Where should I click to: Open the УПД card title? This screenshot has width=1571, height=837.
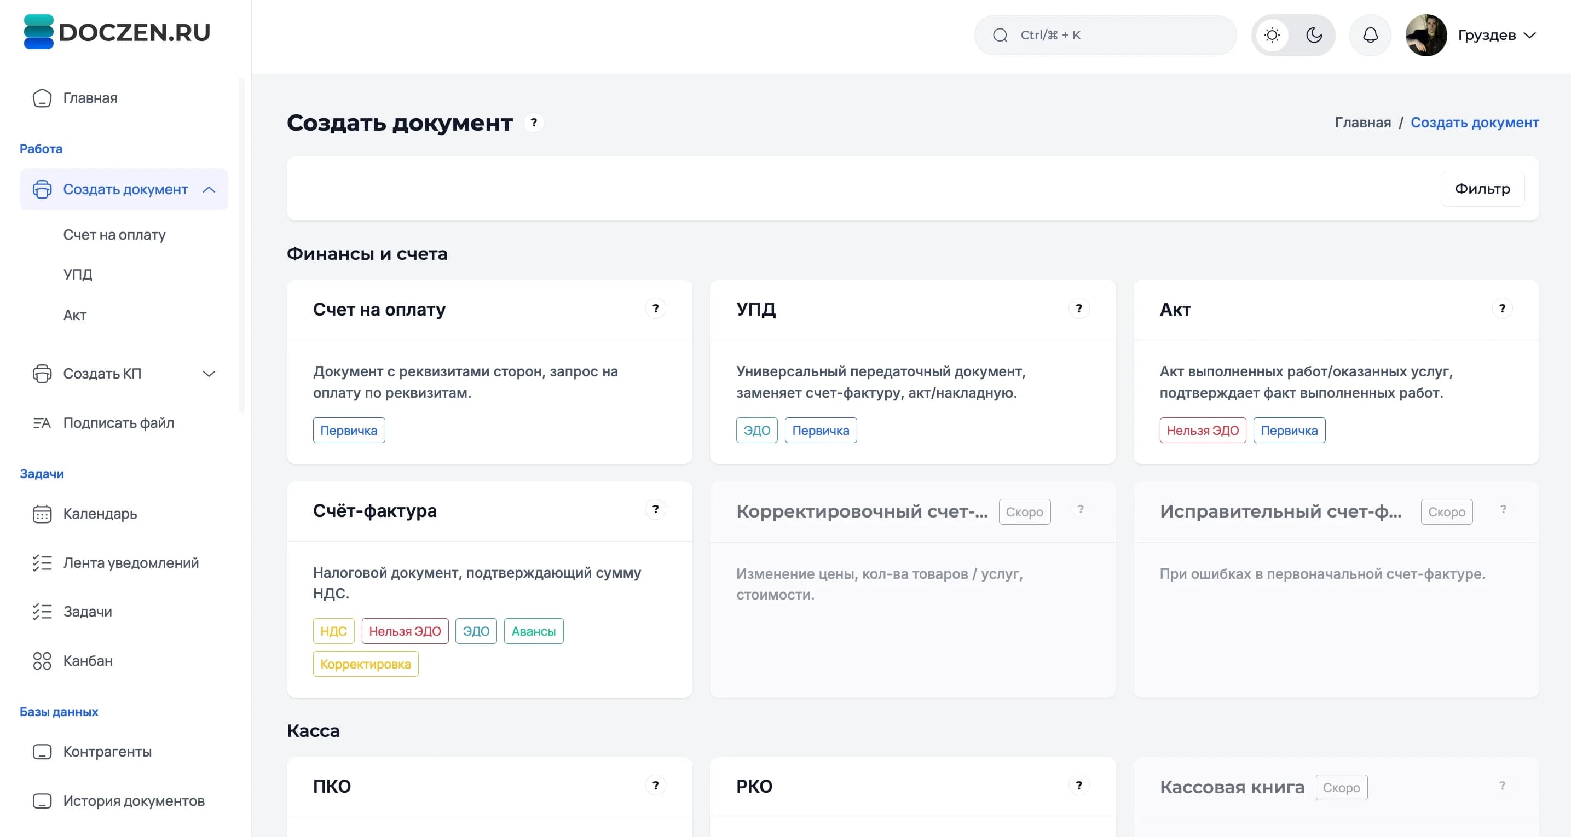pos(756,310)
